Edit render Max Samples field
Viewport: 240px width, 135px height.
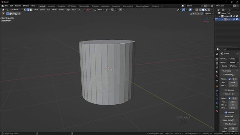click(233, 102)
